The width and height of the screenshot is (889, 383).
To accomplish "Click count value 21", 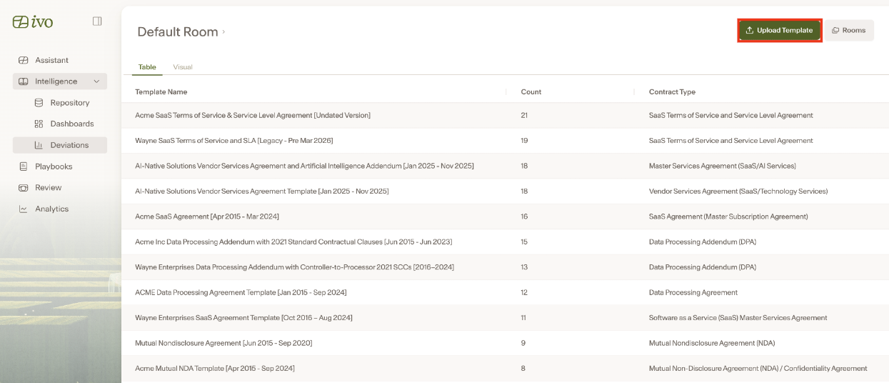I will [x=524, y=115].
